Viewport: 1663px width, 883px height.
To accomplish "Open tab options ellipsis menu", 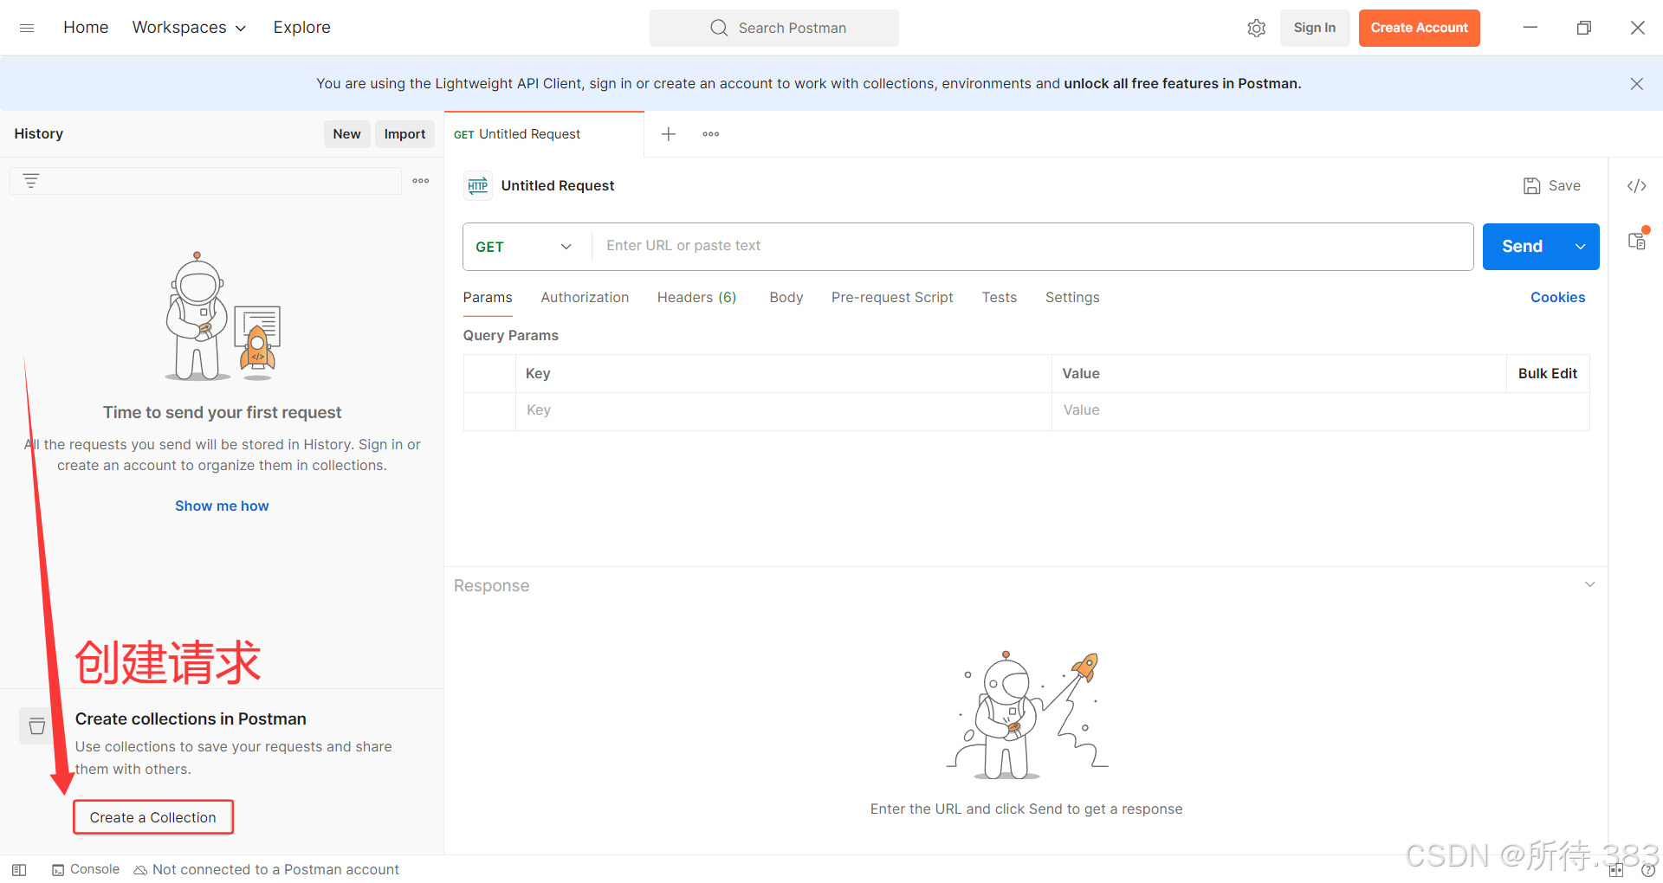I will tap(711, 134).
